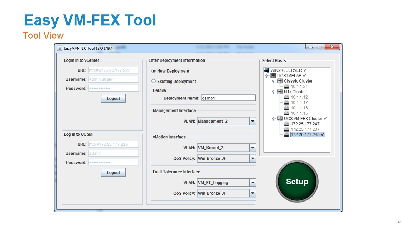This screenshot has width=403, height=226.
Task: Click the EasyVM-FEX Tool title bar app icon
Action: click(x=60, y=48)
